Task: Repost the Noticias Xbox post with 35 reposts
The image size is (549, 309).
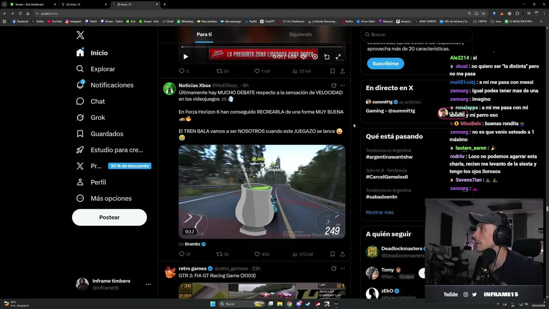Action: pyautogui.click(x=222, y=254)
